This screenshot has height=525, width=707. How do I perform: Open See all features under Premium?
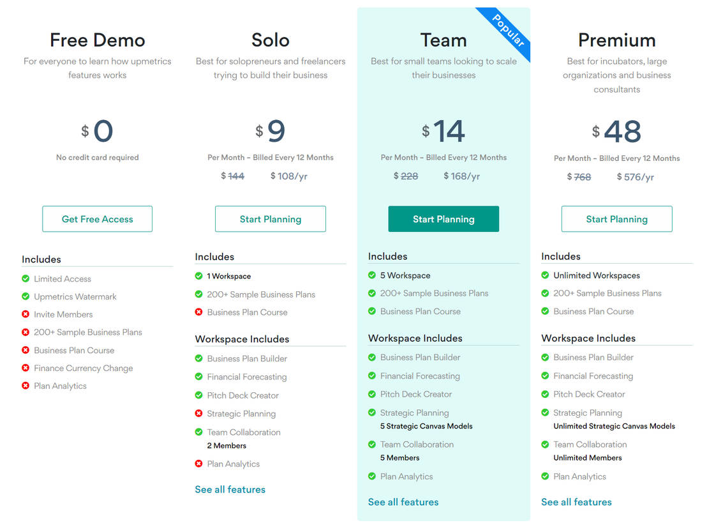click(576, 502)
